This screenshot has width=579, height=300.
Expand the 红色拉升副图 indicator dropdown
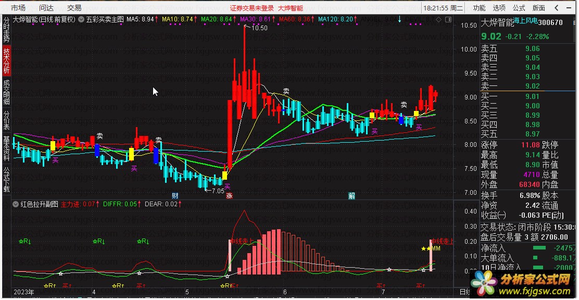click(16, 204)
